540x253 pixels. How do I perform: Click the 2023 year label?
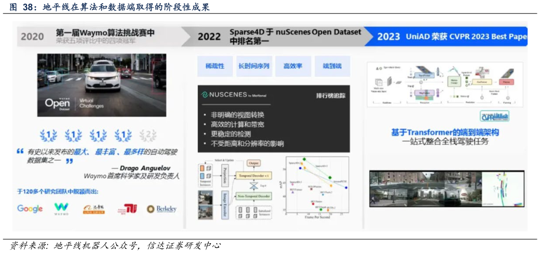pyautogui.click(x=389, y=37)
